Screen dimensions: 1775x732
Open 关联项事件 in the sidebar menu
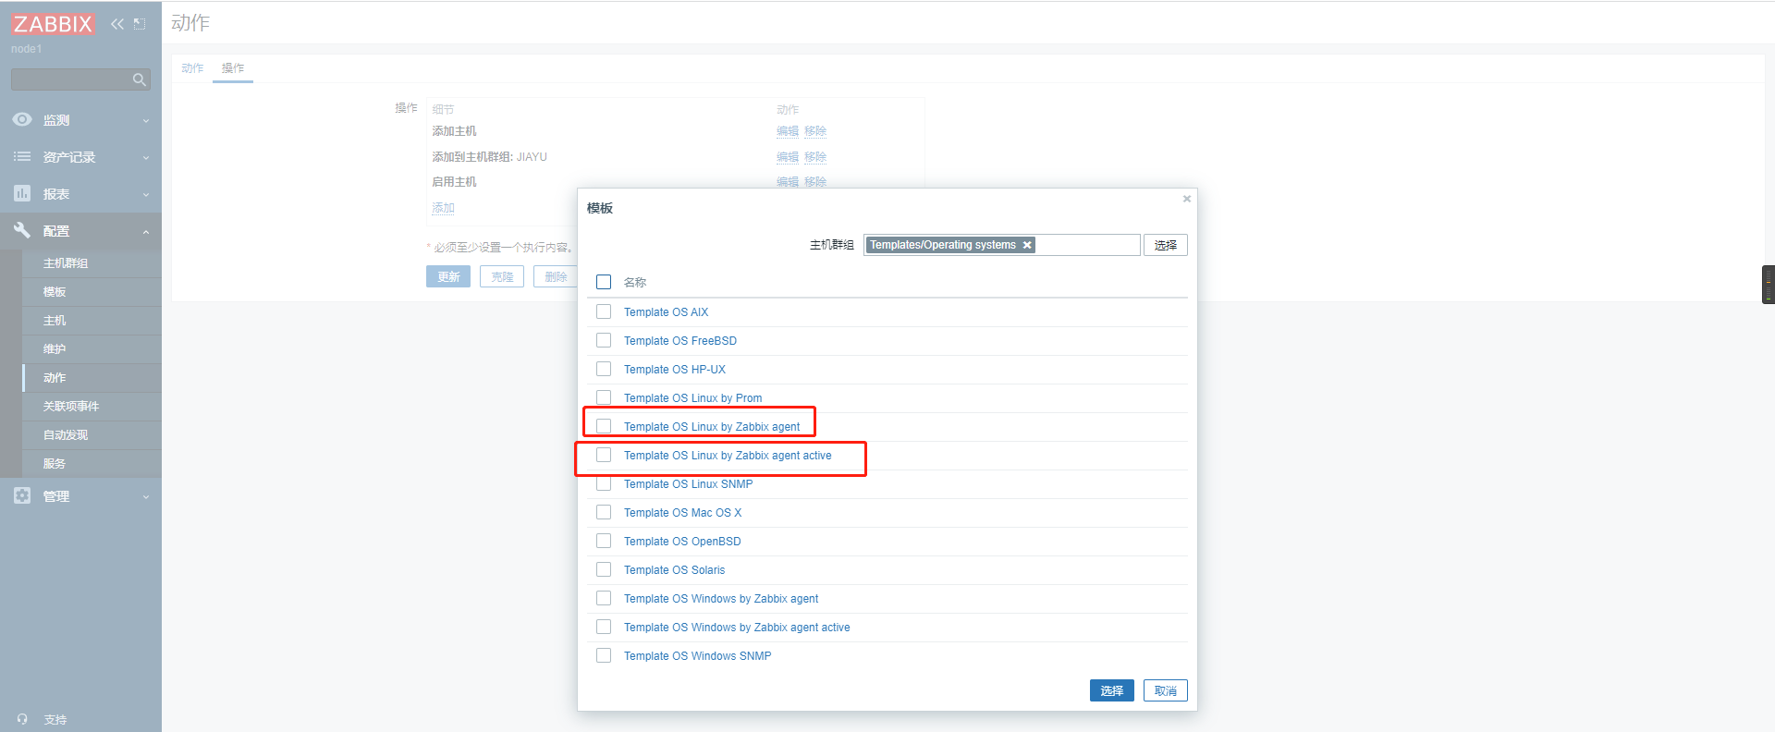coord(71,407)
